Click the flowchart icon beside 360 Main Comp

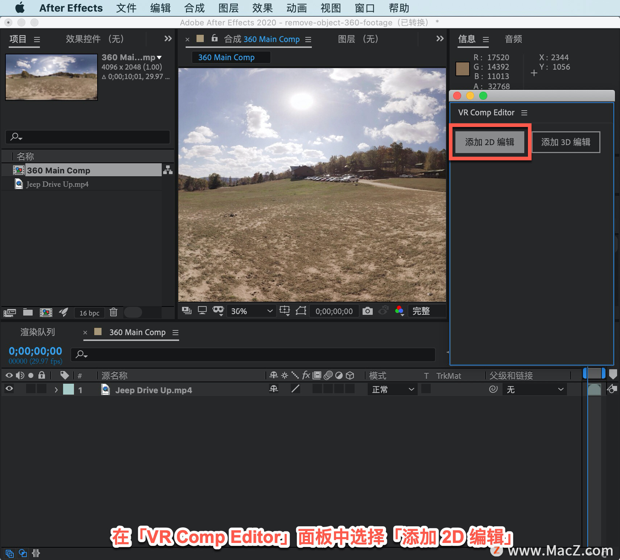pos(168,170)
